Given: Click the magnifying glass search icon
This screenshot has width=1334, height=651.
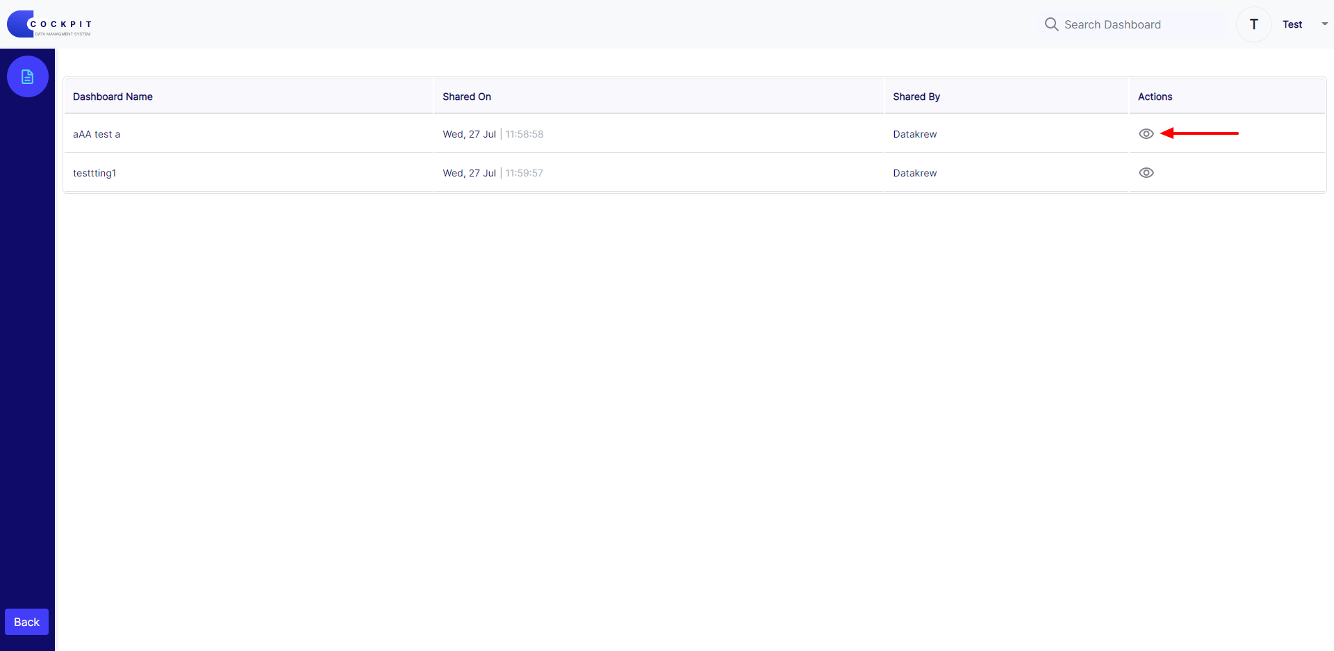Looking at the screenshot, I should pyautogui.click(x=1051, y=24).
